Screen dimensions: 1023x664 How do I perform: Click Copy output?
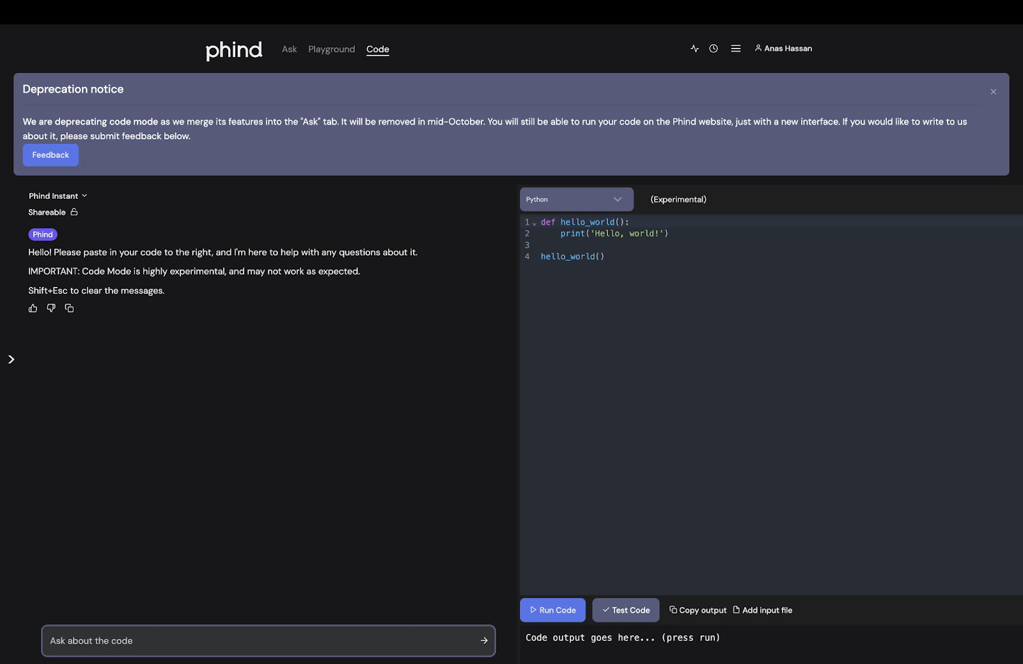pyautogui.click(x=698, y=610)
